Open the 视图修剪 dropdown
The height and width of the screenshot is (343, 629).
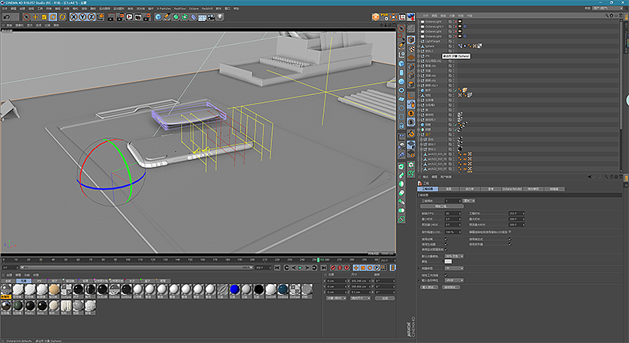pyautogui.click(x=454, y=268)
